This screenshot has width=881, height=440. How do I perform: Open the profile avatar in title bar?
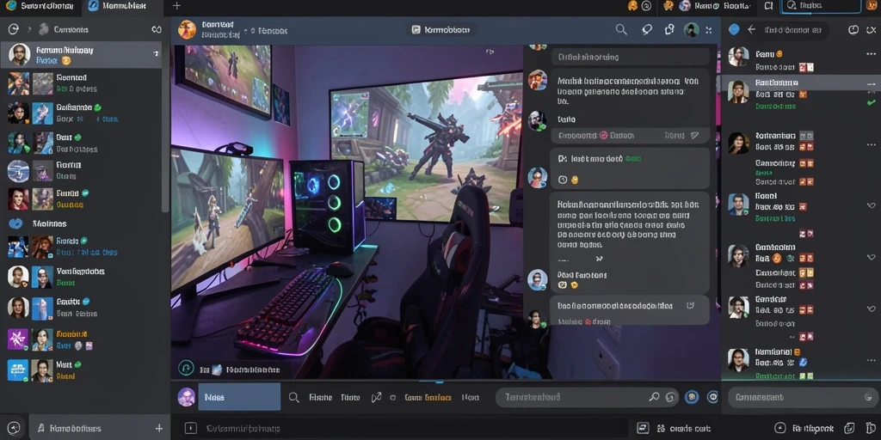(684, 6)
